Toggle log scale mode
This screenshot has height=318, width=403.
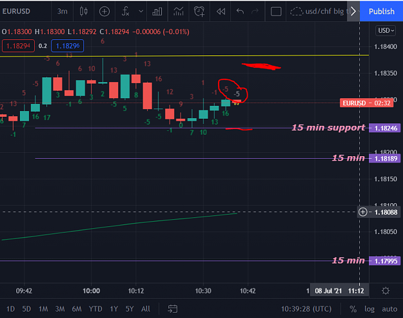(x=369, y=309)
